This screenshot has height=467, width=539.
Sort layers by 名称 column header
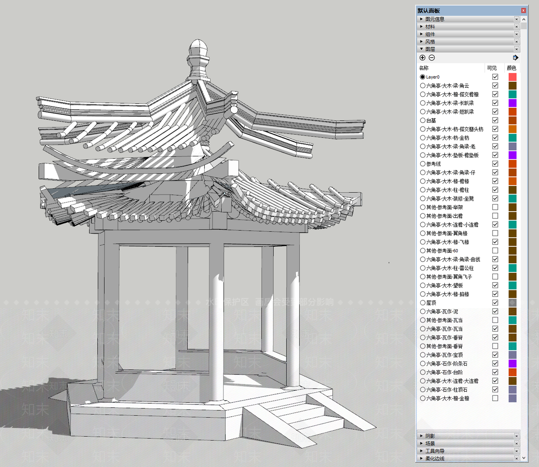pyautogui.click(x=424, y=68)
